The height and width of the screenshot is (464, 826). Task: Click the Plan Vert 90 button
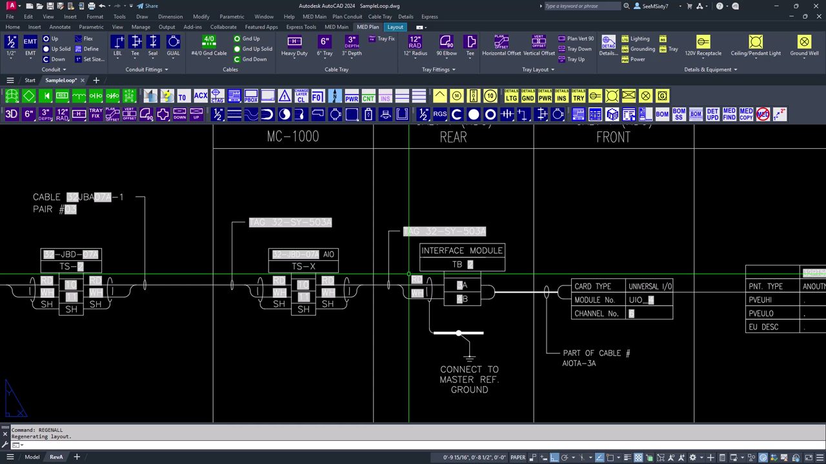coord(576,39)
